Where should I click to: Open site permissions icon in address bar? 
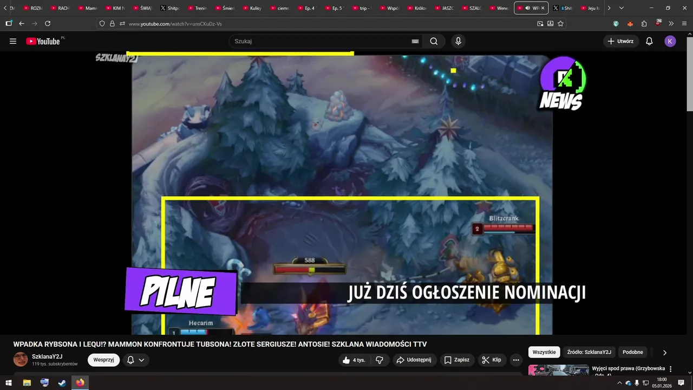122,24
